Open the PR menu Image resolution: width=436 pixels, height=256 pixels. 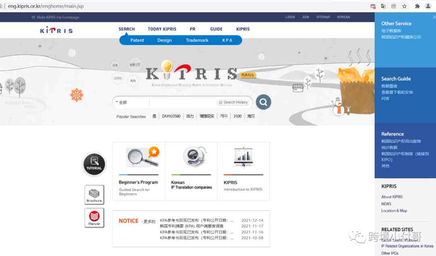coord(193,29)
